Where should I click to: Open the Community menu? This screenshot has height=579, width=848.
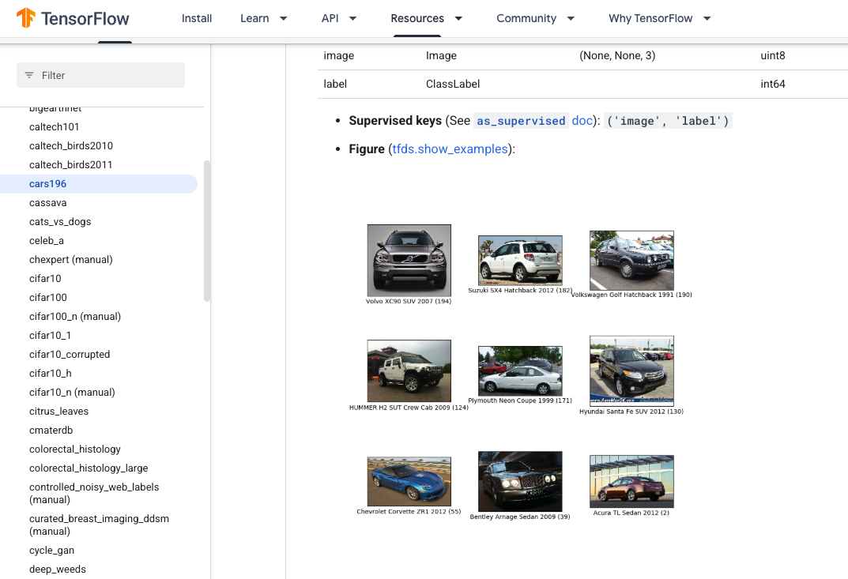coord(526,18)
